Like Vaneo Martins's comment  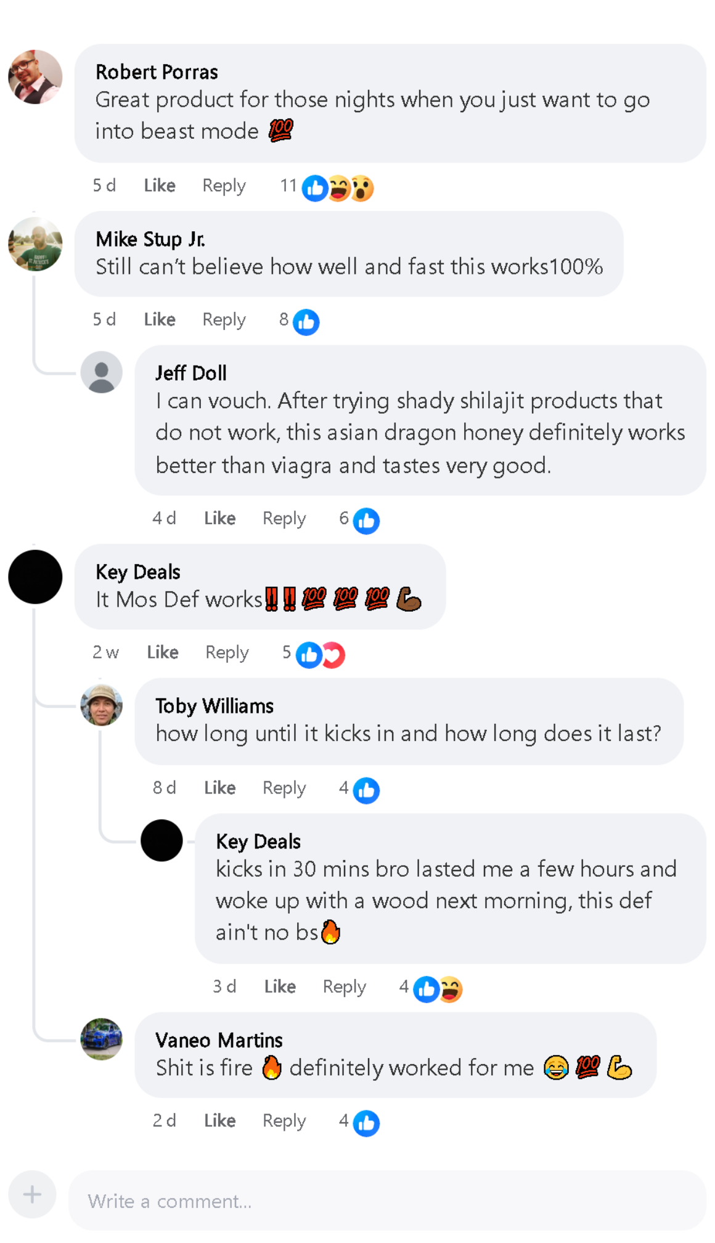pos(219,1120)
